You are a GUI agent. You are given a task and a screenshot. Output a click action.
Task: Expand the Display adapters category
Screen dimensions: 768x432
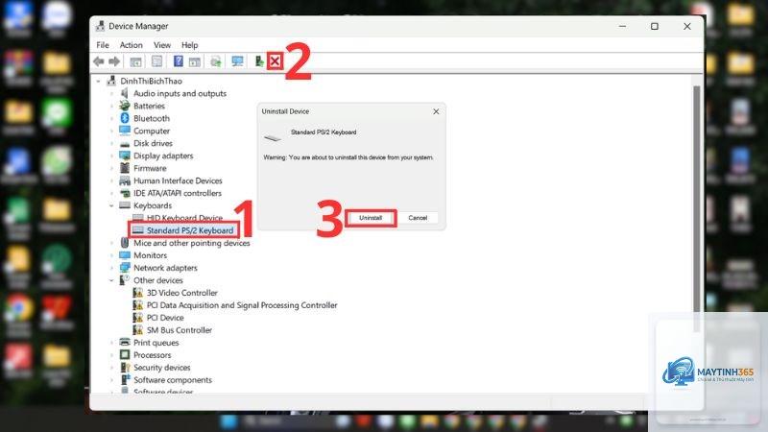[111, 156]
